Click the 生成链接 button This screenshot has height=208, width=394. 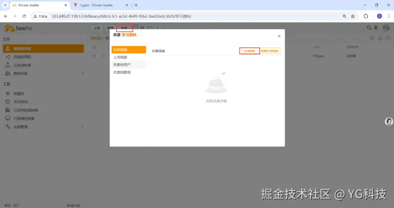[x=249, y=51]
